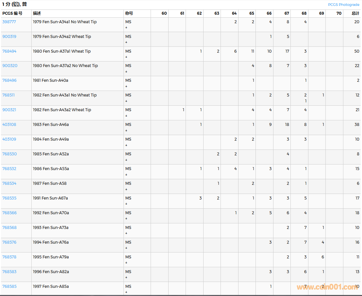The height and width of the screenshot is (296, 362).
Task: Open the 768496 coin link
Action: pyautogui.click(x=9, y=80)
